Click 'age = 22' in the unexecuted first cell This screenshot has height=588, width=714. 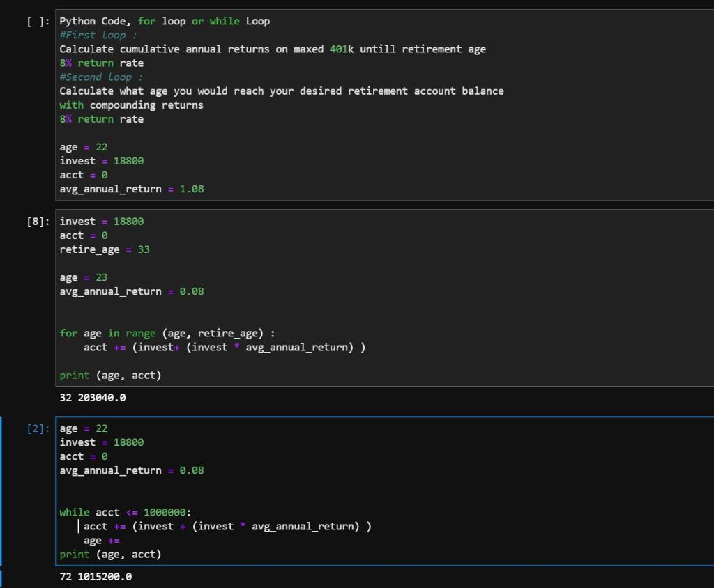point(84,147)
